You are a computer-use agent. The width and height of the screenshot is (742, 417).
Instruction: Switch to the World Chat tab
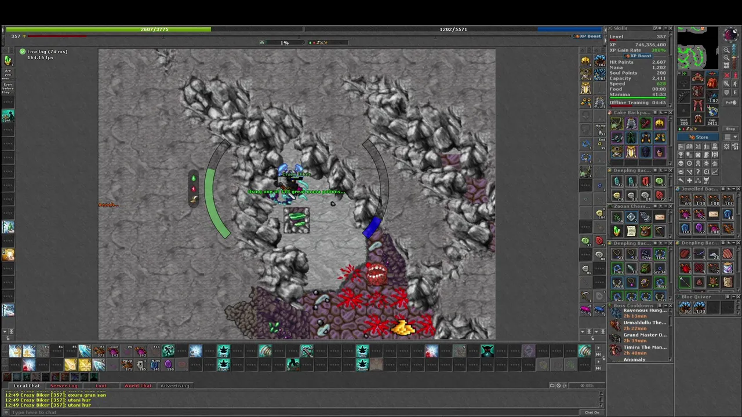tap(138, 386)
